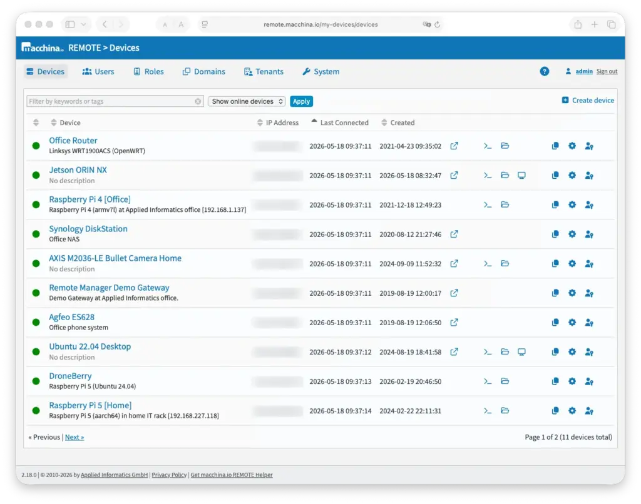The height and width of the screenshot is (504, 641).
Task: Open the help question mark icon
Action: click(x=544, y=71)
